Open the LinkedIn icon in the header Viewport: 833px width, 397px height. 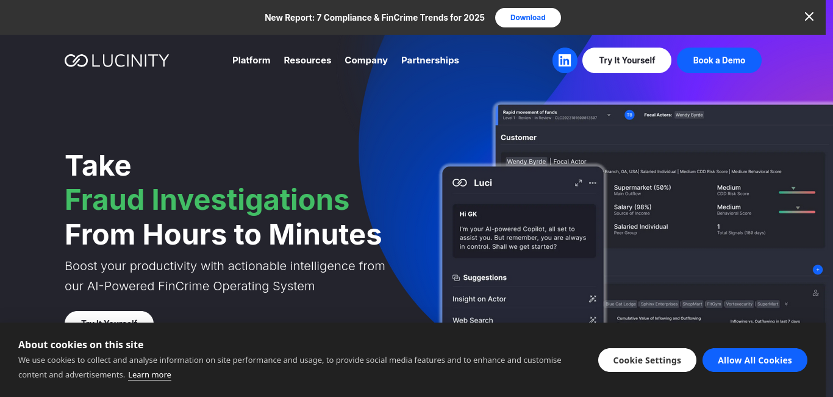(x=565, y=60)
